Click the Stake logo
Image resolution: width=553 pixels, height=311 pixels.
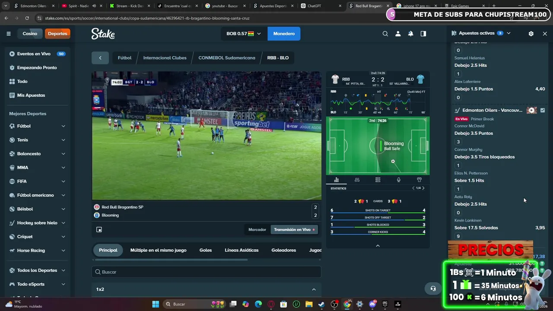[x=103, y=34]
